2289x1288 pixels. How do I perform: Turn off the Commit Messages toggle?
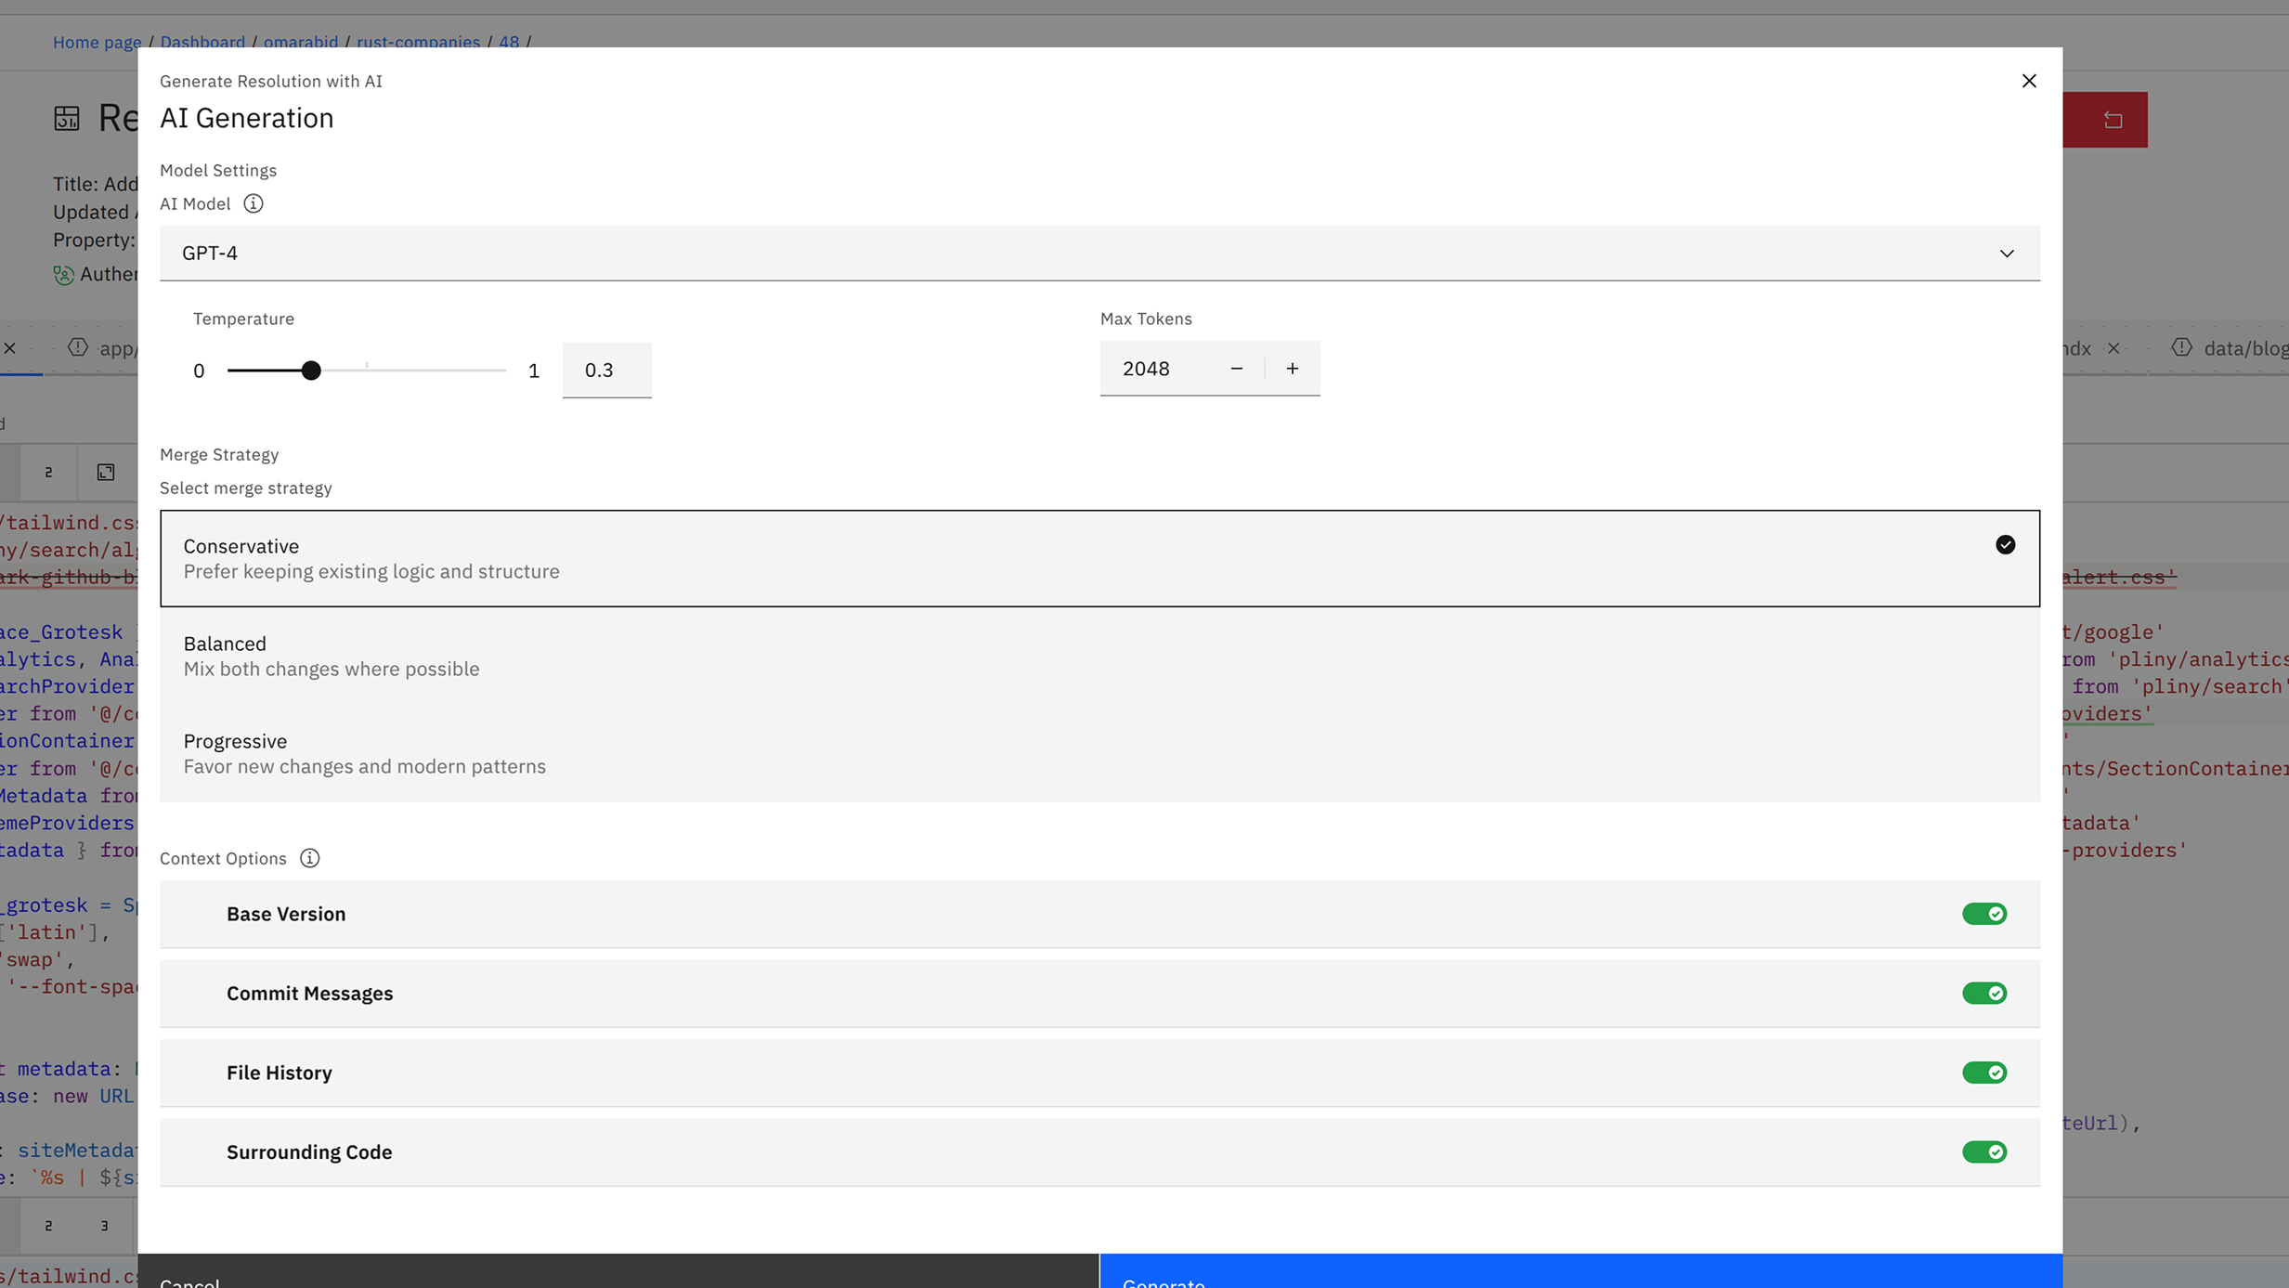tap(1986, 993)
